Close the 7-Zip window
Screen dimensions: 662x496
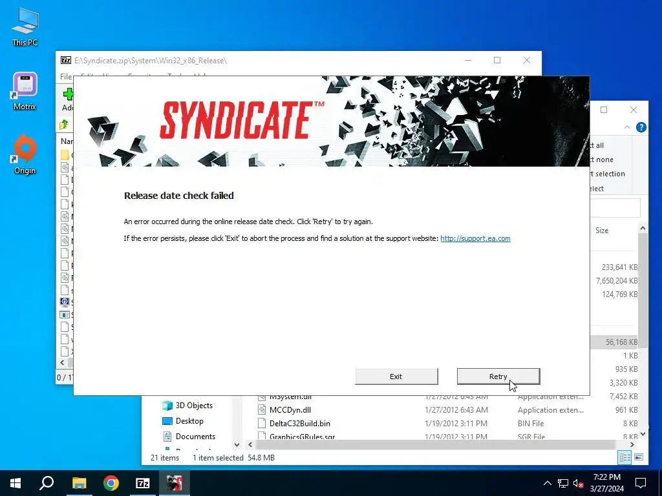pos(526,60)
